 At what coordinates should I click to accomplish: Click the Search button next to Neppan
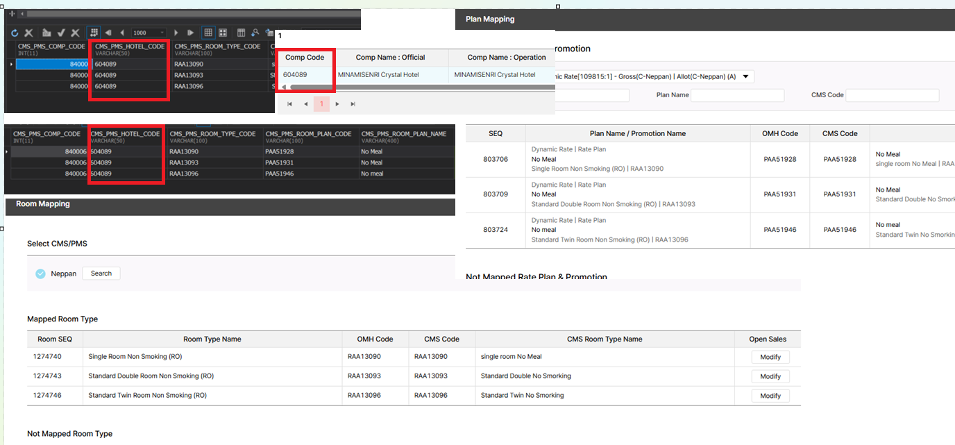pos(101,274)
